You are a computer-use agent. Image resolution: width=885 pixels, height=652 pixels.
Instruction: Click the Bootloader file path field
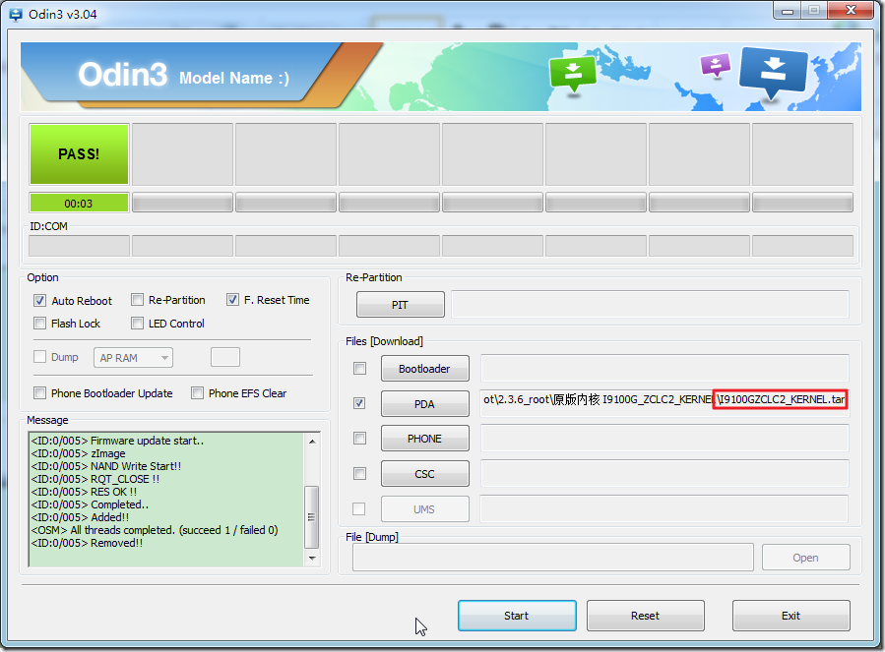click(664, 369)
